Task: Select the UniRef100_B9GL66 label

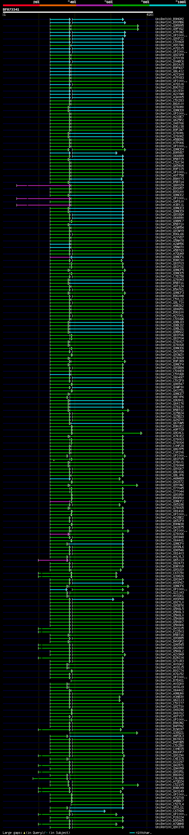Action: pos(170,234)
